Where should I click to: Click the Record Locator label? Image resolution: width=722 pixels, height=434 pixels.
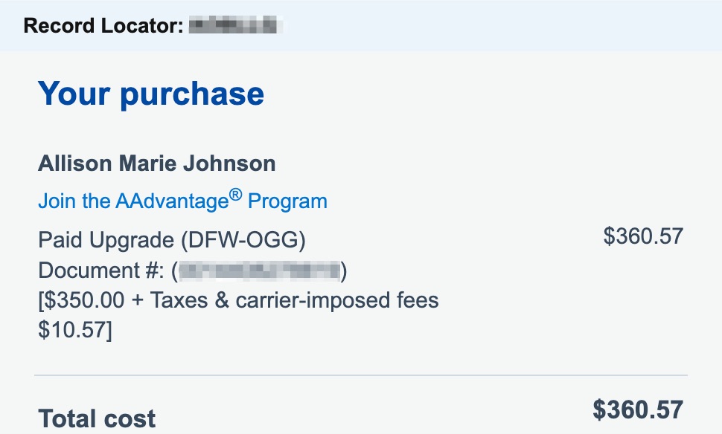click(x=103, y=26)
